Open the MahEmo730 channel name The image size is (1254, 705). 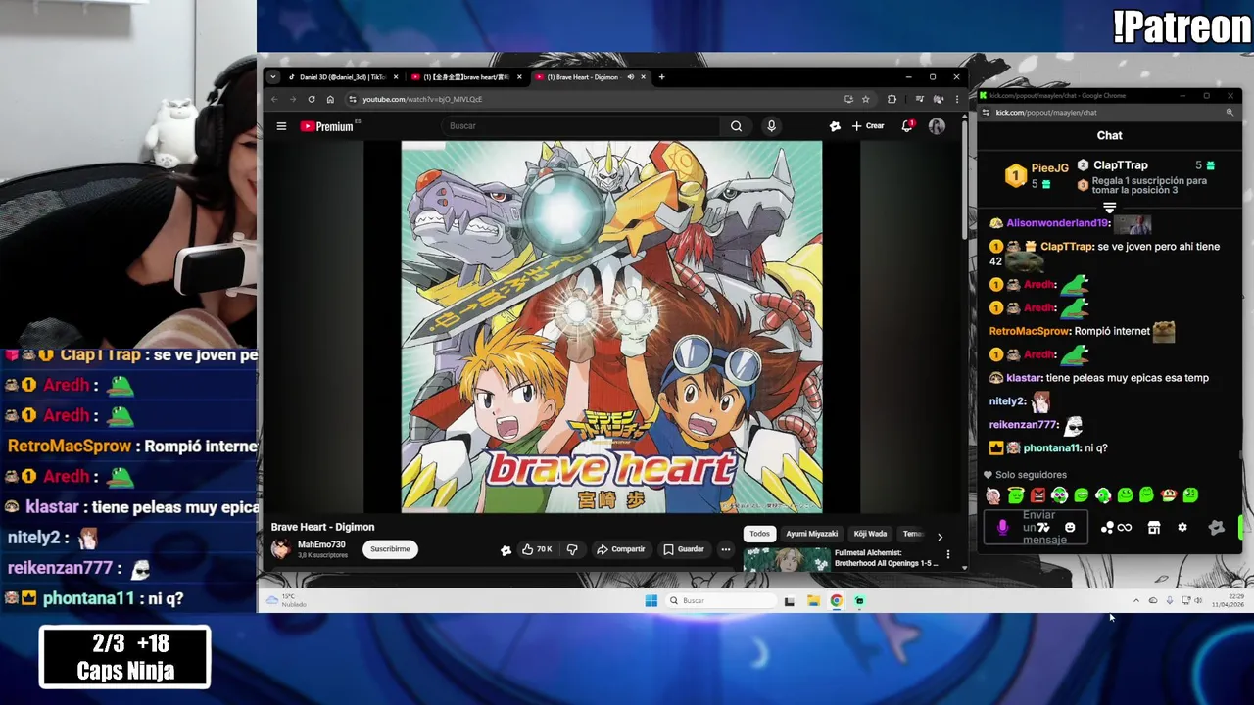tap(321, 544)
